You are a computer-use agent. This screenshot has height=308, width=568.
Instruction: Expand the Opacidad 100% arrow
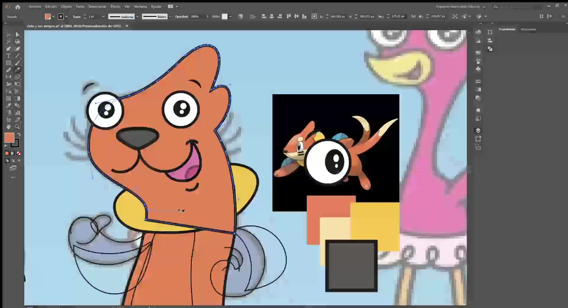pyautogui.click(x=207, y=17)
